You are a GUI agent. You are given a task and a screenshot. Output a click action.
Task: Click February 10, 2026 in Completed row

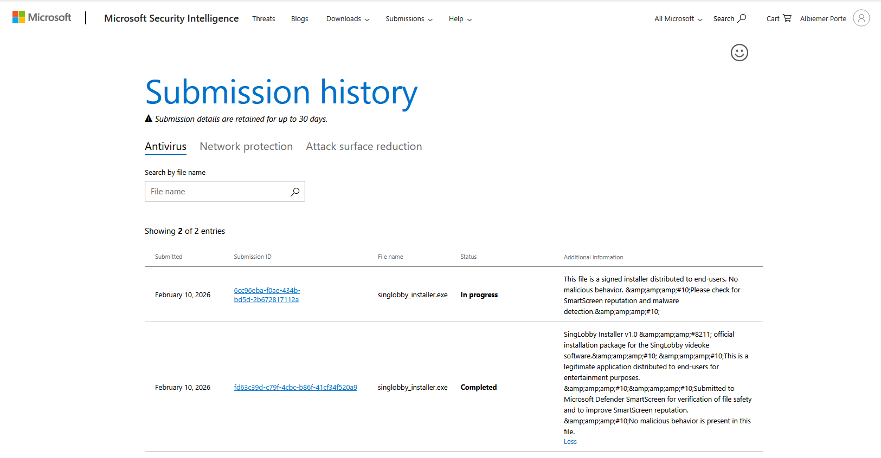coord(183,388)
